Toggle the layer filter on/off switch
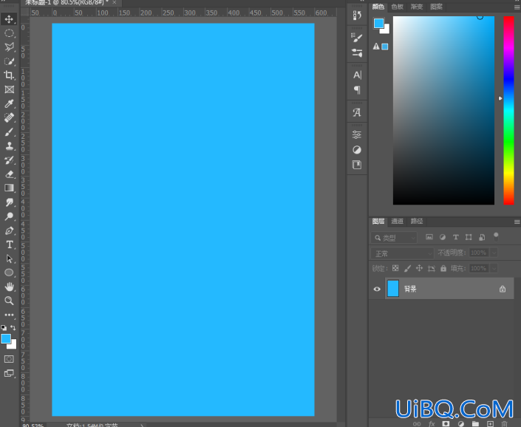 pos(496,236)
